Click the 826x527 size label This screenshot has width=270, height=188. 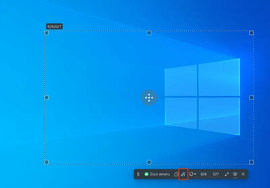coord(54,27)
